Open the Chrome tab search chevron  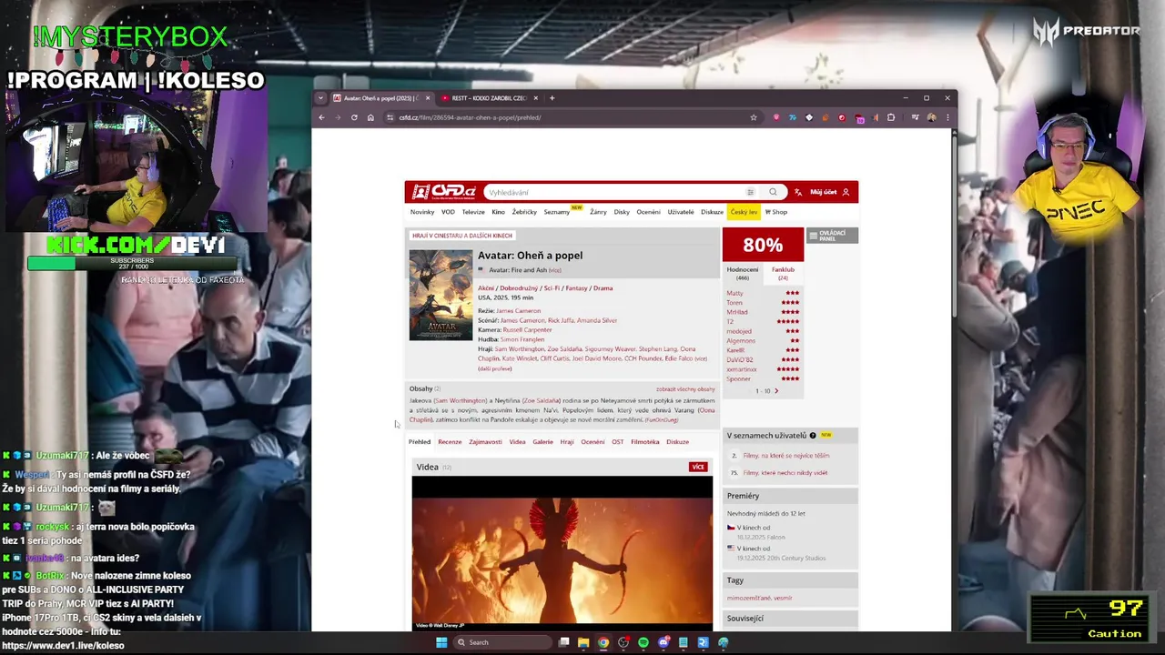(320, 98)
